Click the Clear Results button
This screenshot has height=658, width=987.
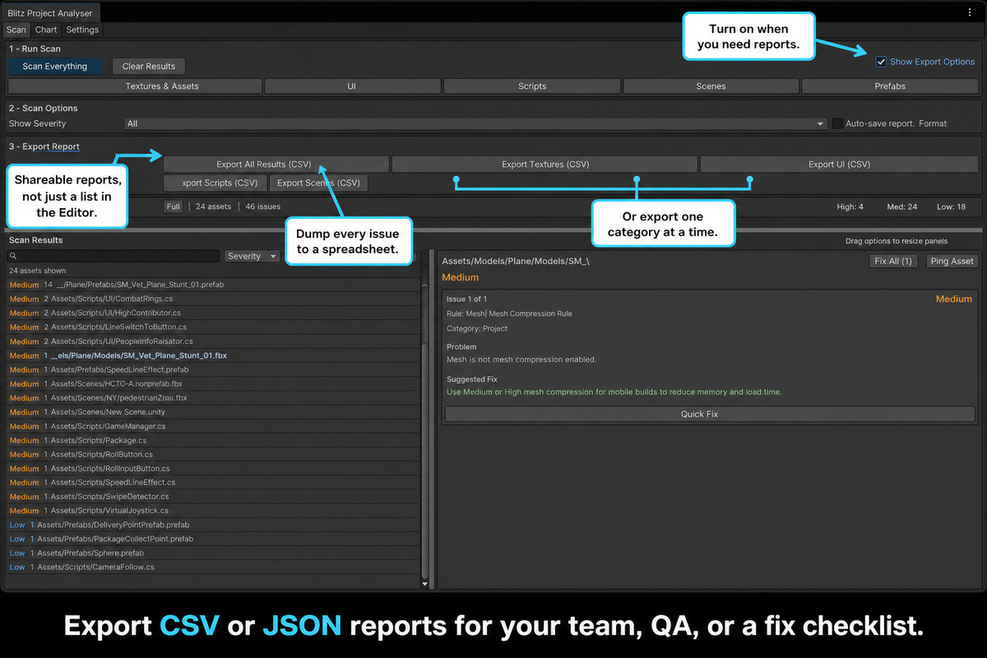point(149,67)
